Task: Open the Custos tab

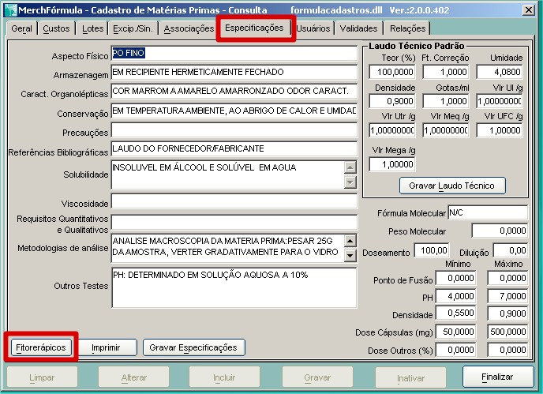Action: pos(56,28)
